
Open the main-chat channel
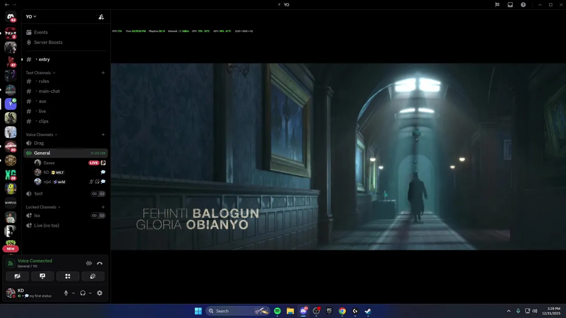pyautogui.click(x=65, y=91)
